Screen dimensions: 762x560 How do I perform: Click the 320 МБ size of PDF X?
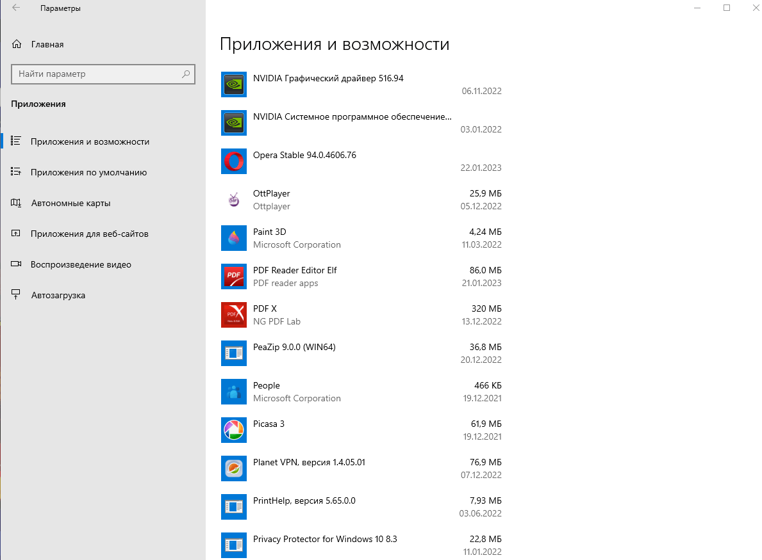click(x=486, y=308)
